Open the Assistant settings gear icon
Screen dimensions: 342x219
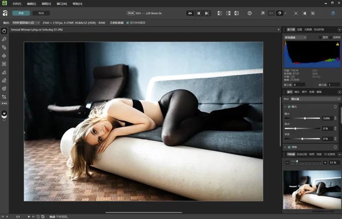249,13
